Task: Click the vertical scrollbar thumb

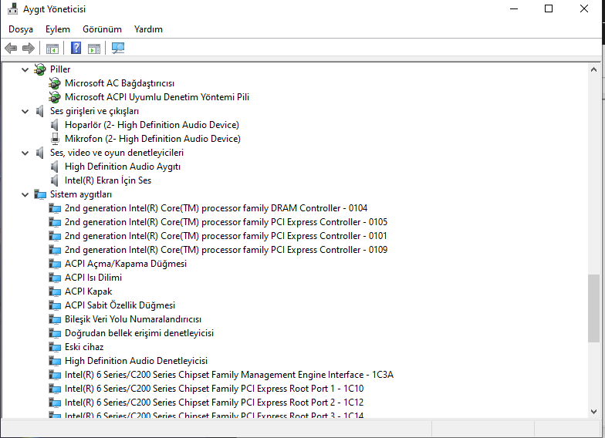Action: (594, 308)
